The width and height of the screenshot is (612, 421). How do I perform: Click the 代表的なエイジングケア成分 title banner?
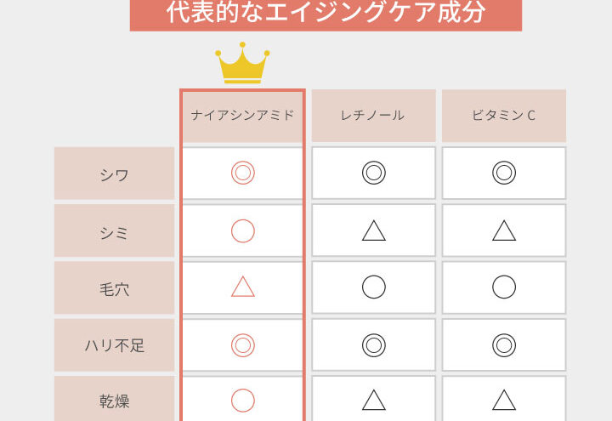(326, 14)
